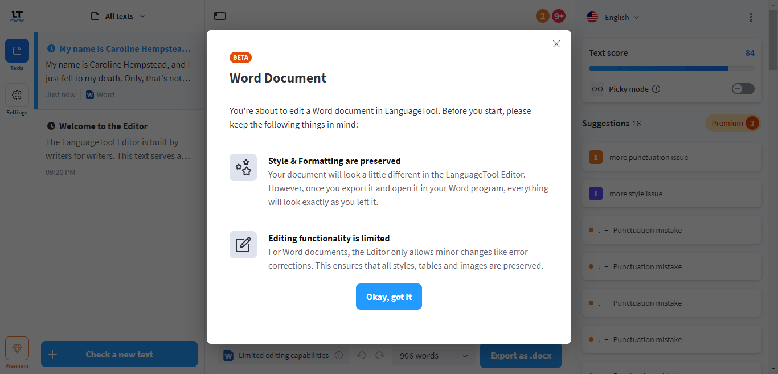Image resolution: width=778 pixels, height=374 pixels.
Task: Toggle the sidebar panel icon above the editor
Action: pos(220,16)
